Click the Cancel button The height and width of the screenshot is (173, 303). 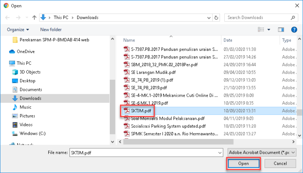point(280,163)
